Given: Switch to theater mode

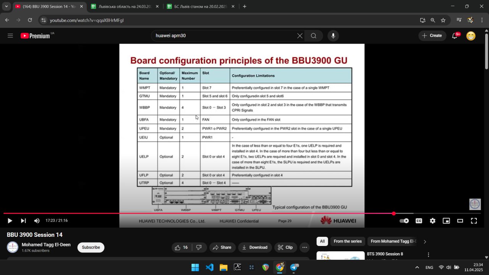Looking at the screenshot, I should pyautogui.click(x=460, y=221).
